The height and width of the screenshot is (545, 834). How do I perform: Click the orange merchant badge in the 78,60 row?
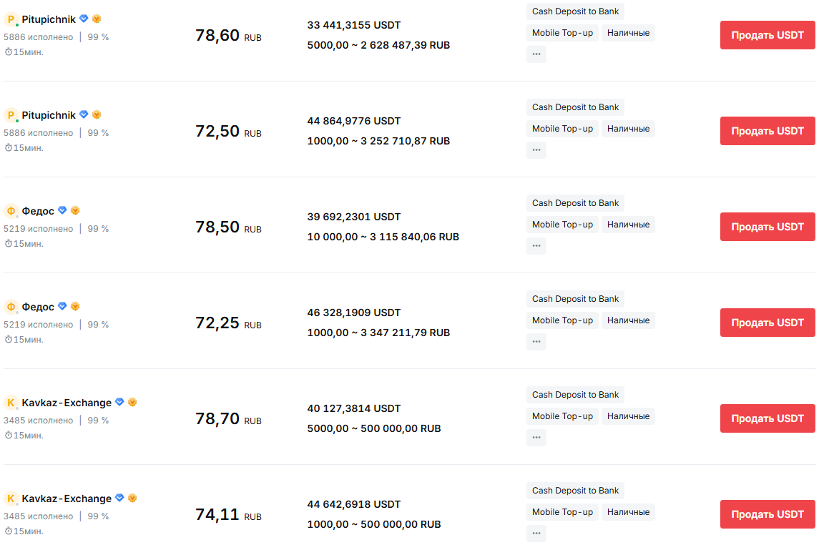tap(97, 19)
